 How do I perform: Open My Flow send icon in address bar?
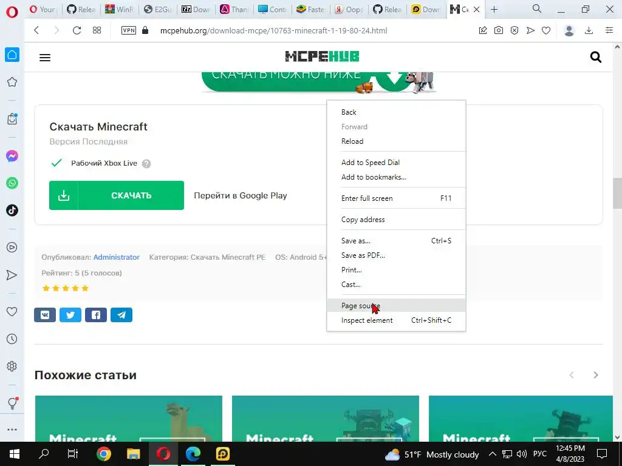coord(530,30)
